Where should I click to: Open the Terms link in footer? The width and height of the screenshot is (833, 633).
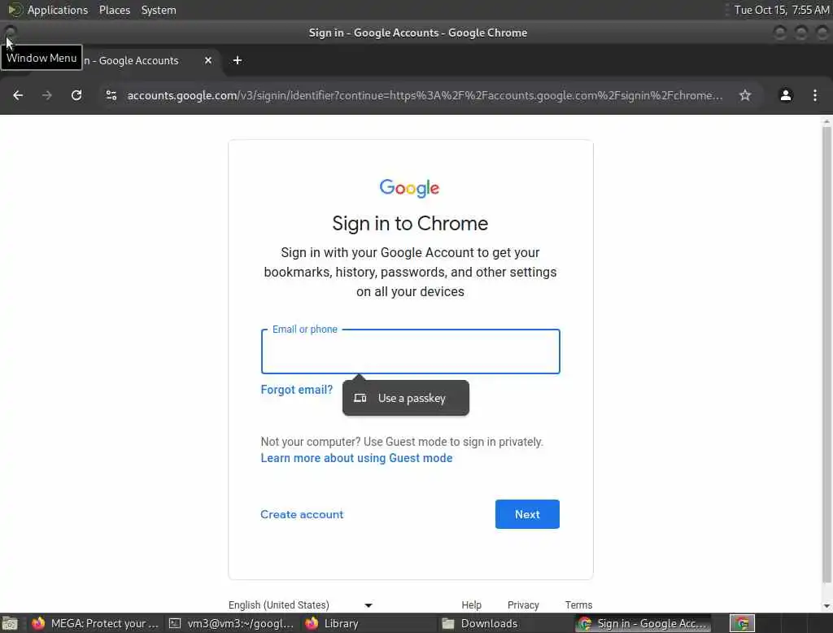click(x=578, y=605)
